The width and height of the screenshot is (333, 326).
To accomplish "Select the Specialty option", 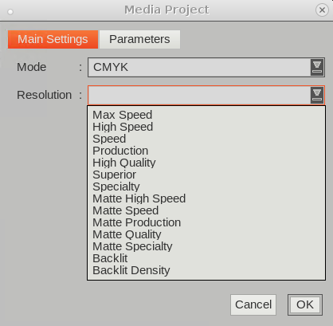I will tap(206, 187).
